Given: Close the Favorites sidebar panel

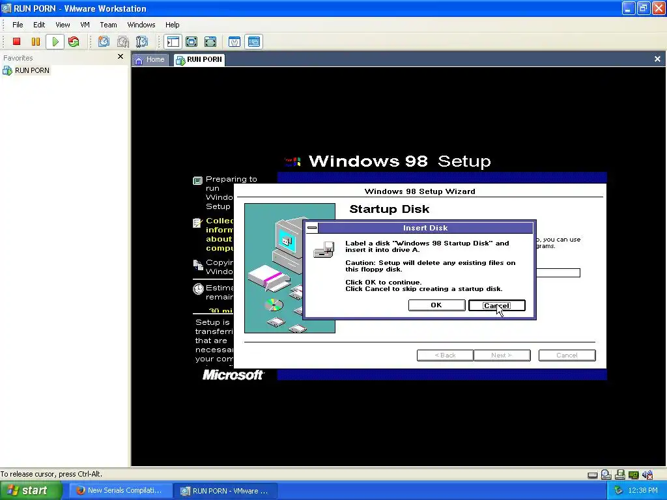Looking at the screenshot, I should tap(121, 57).
